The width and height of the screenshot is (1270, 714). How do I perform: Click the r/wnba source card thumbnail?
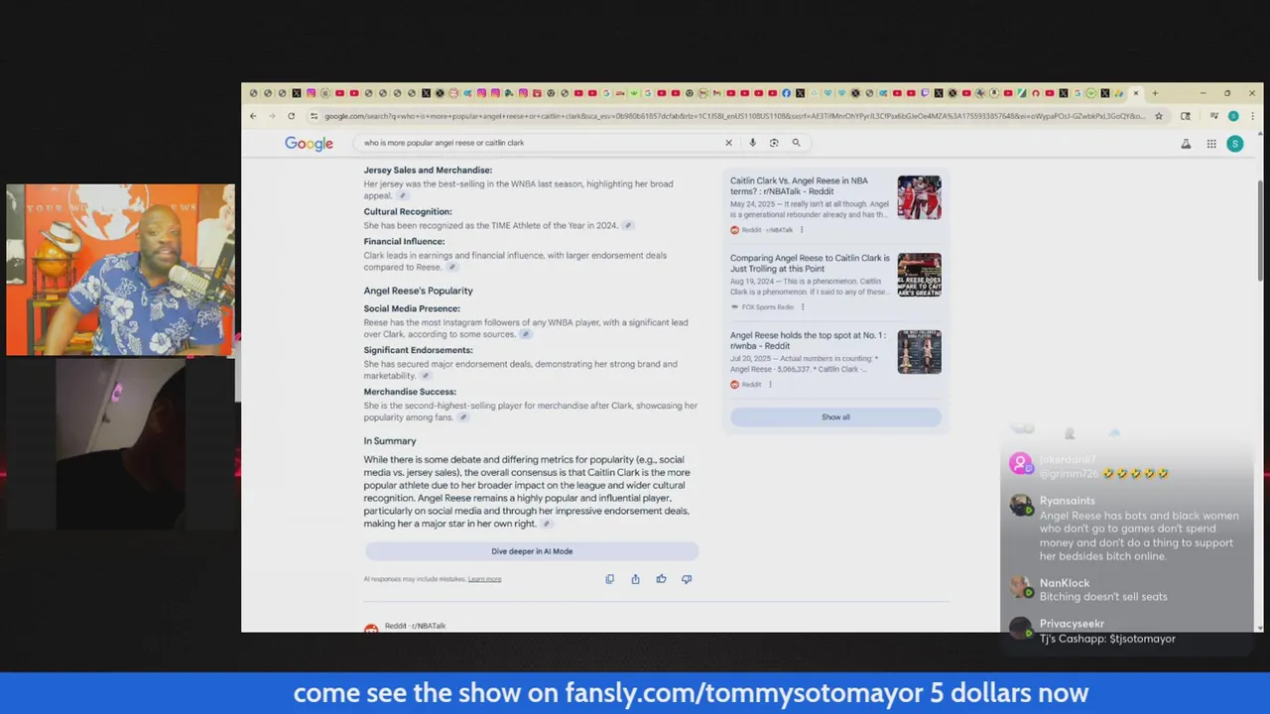[x=919, y=352]
